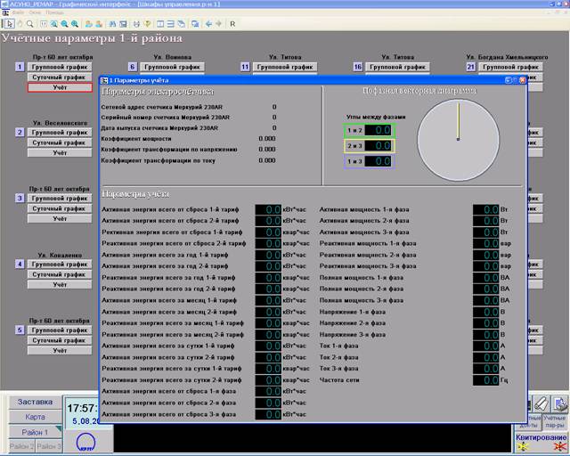Open the Помощь menu
570x456 pixels.
(x=53, y=13)
